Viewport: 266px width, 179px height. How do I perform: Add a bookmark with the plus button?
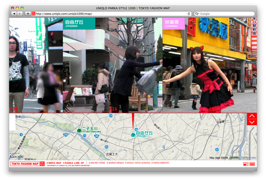point(28,14)
